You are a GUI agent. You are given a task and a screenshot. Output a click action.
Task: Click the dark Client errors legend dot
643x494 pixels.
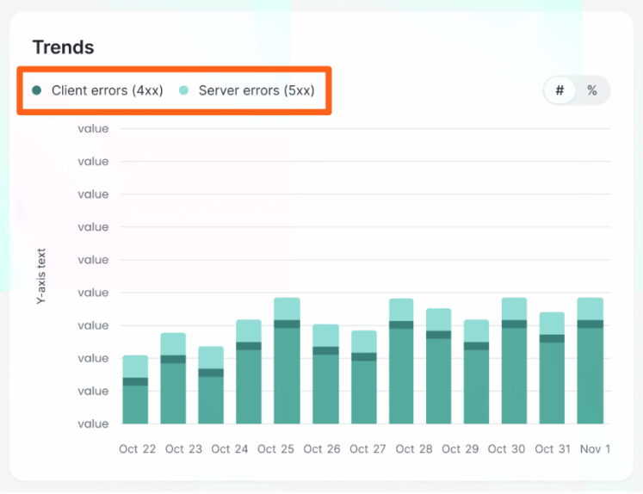(x=36, y=90)
